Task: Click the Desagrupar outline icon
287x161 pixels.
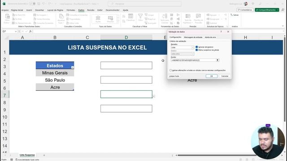Action: 208,19
